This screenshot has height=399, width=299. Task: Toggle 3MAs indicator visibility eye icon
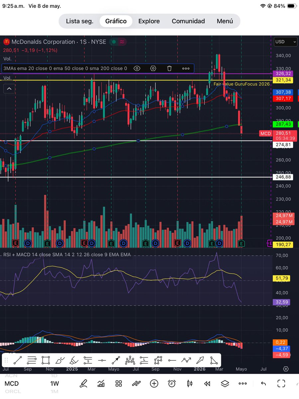tap(137, 68)
